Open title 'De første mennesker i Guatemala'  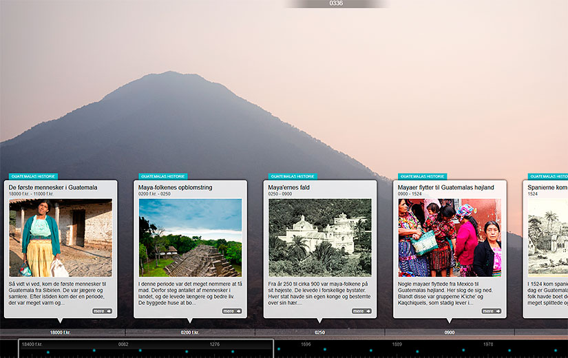click(53, 187)
